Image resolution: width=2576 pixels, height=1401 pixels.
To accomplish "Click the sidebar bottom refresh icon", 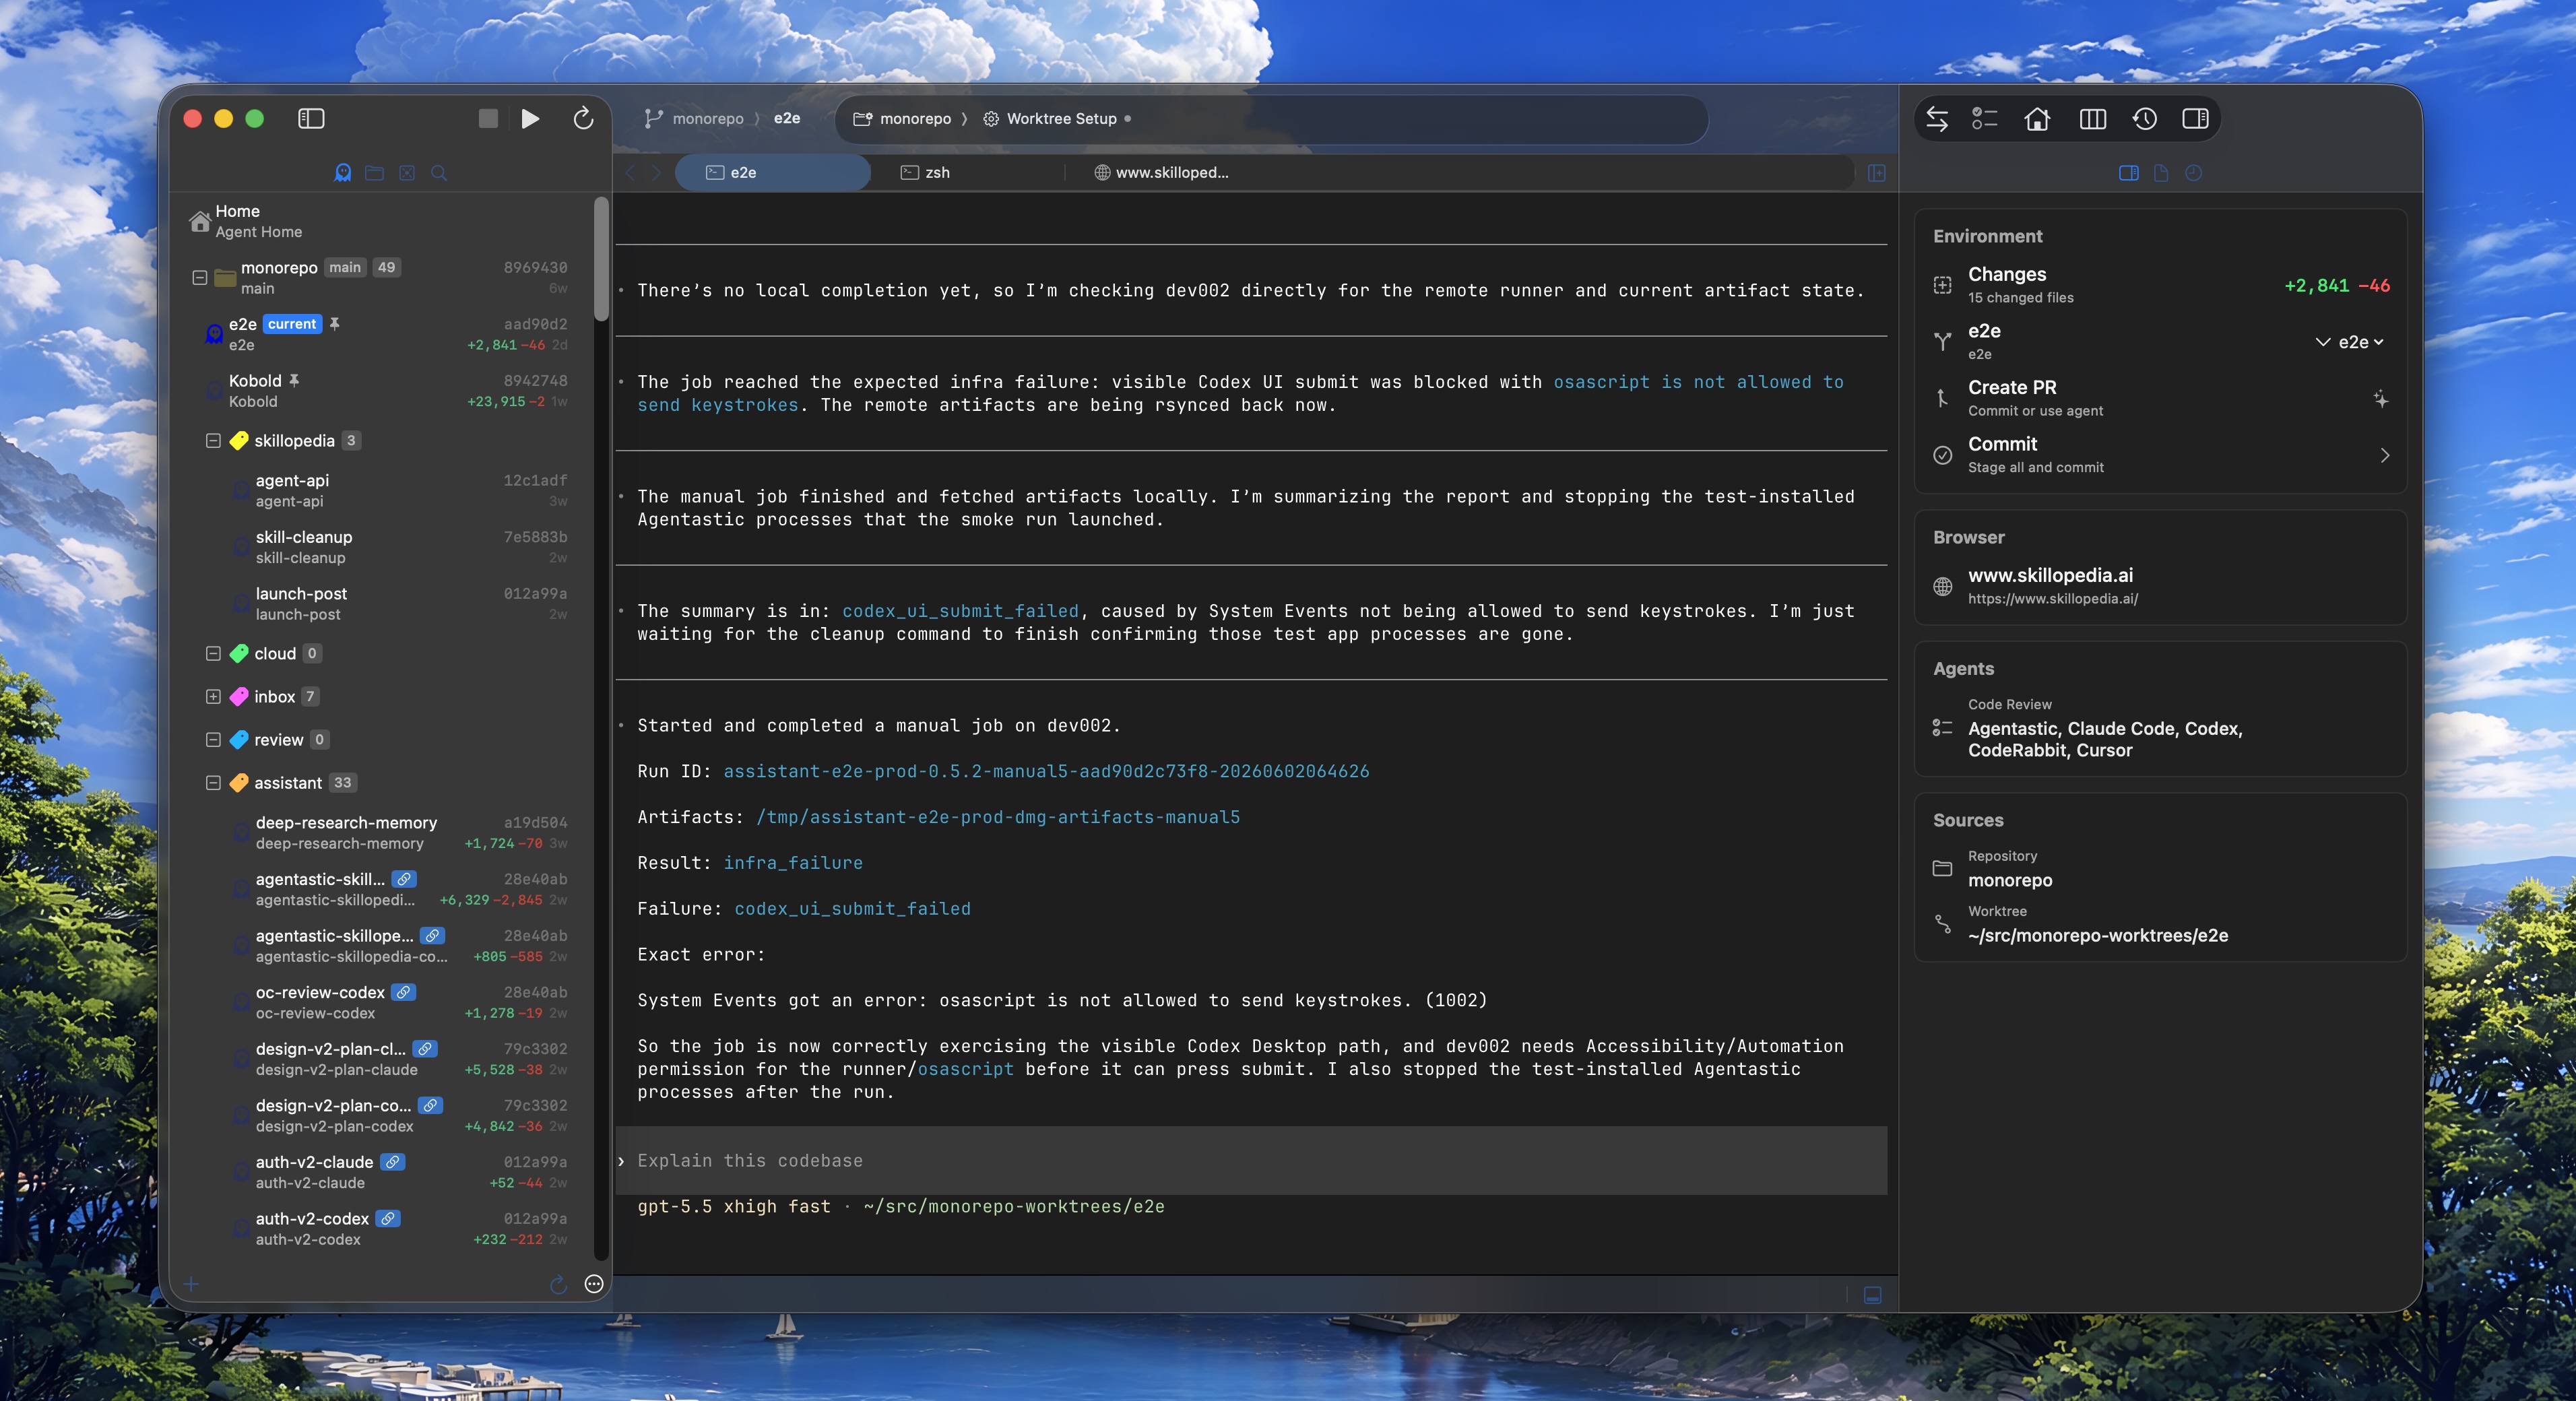I will click(559, 1284).
